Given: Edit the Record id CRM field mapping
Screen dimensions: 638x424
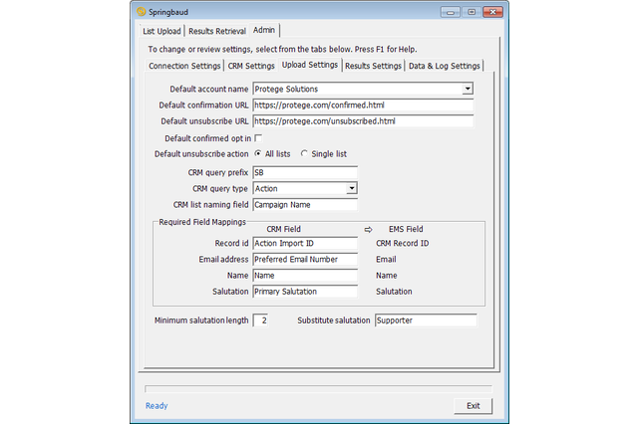Looking at the screenshot, I should 304,243.
